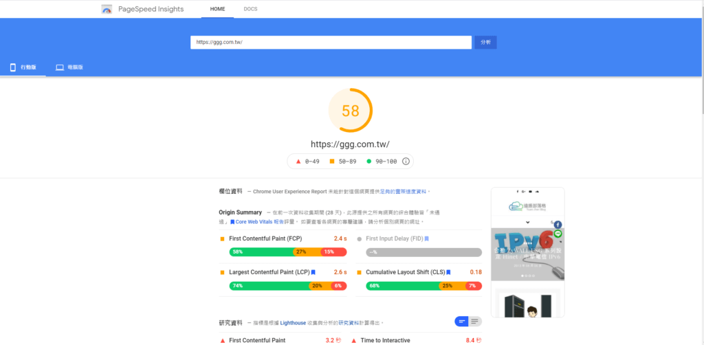704x345 pixels.
Task: Expand the chevron menu in the site preview
Action: pos(527,222)
